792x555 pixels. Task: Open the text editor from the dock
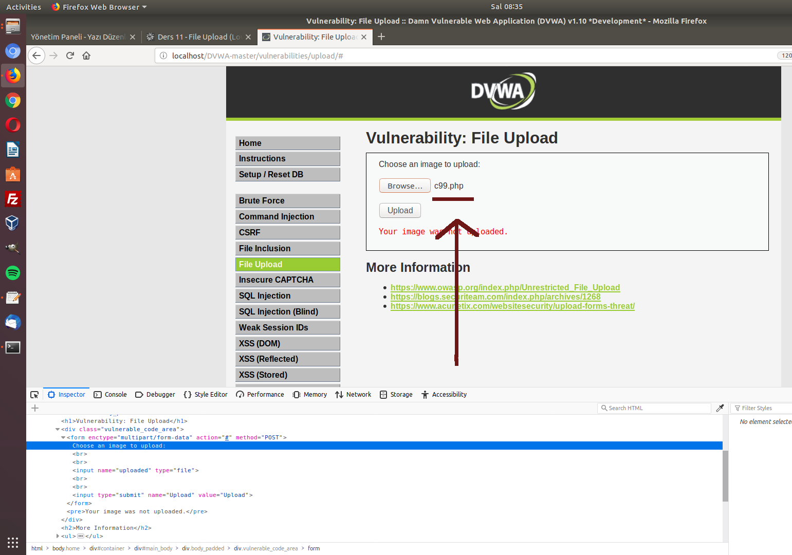pos(13,298)
